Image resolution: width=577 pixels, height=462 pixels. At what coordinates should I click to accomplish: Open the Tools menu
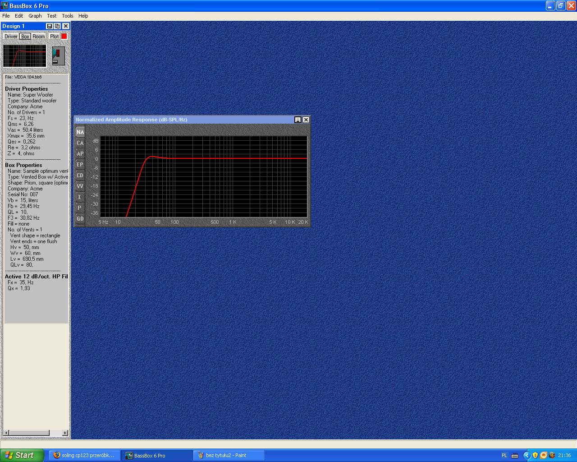[x=68, y=16]
